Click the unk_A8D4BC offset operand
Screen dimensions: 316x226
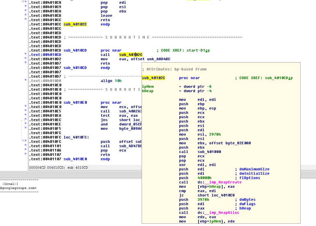pos(159,59)
